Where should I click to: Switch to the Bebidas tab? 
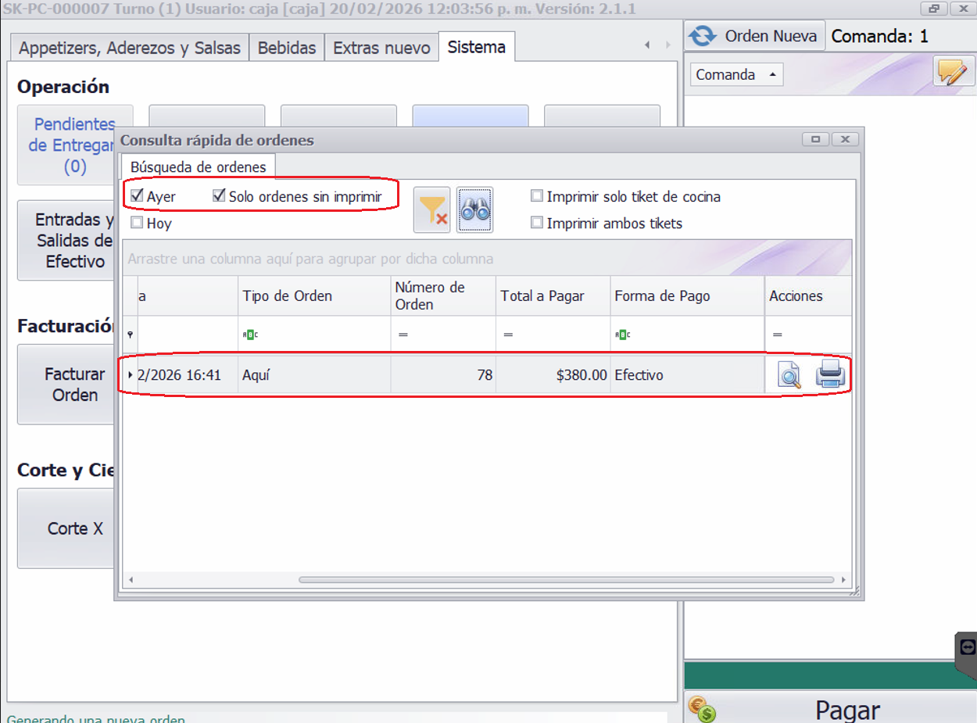point(286,48)
